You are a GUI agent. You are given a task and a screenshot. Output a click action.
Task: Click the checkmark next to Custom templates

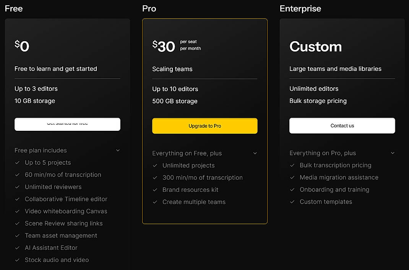tap(292, 202)
